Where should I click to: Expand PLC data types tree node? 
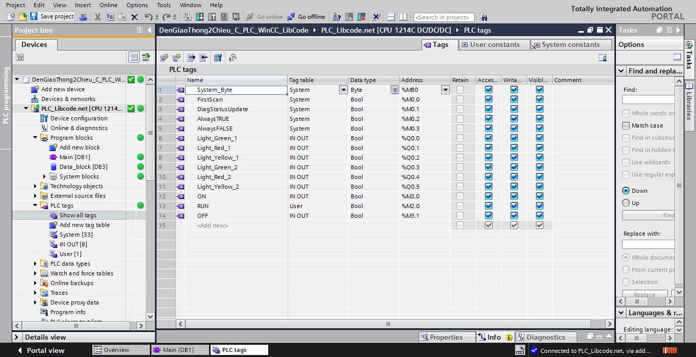[x=35, y=264]
